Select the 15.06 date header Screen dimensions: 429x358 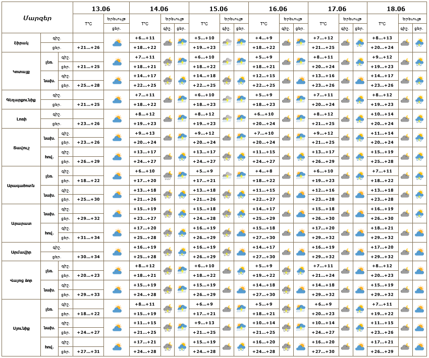(x=219, y=9)
